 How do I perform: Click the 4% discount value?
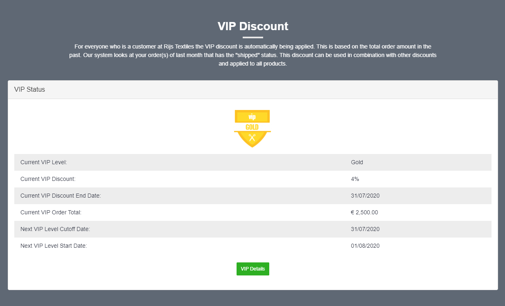pyautogui.click(x=355, y=179)
